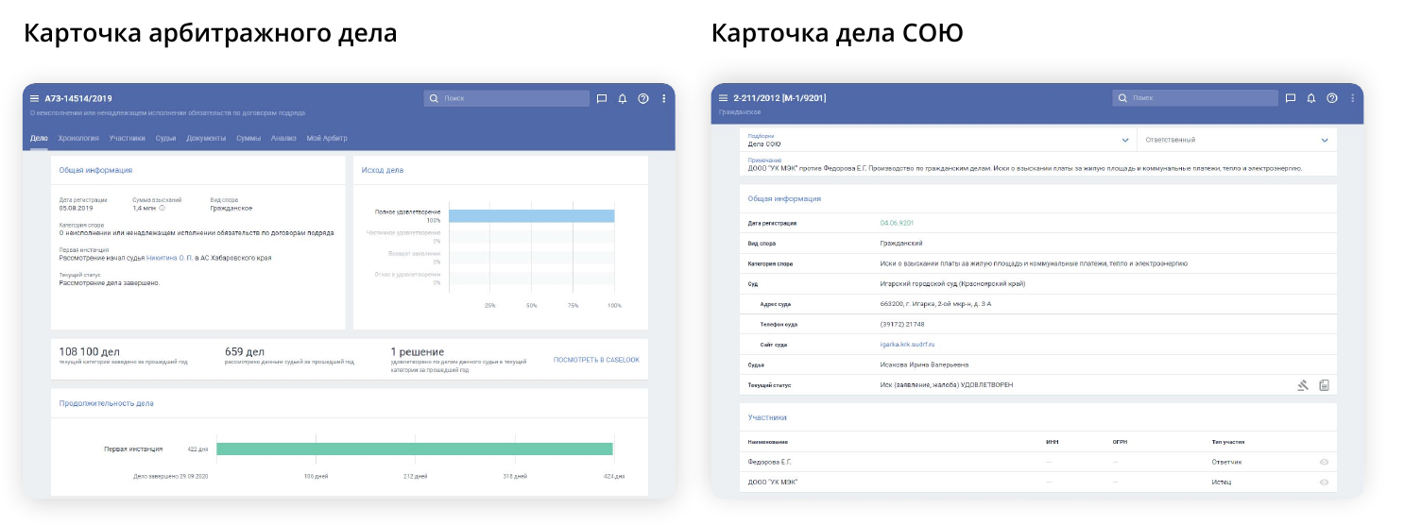The image size is (1404, 525).
Task: Click Наименование column header
Action: [767, 442]
